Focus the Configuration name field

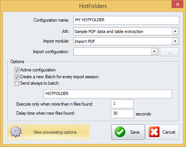click(126, 20)
